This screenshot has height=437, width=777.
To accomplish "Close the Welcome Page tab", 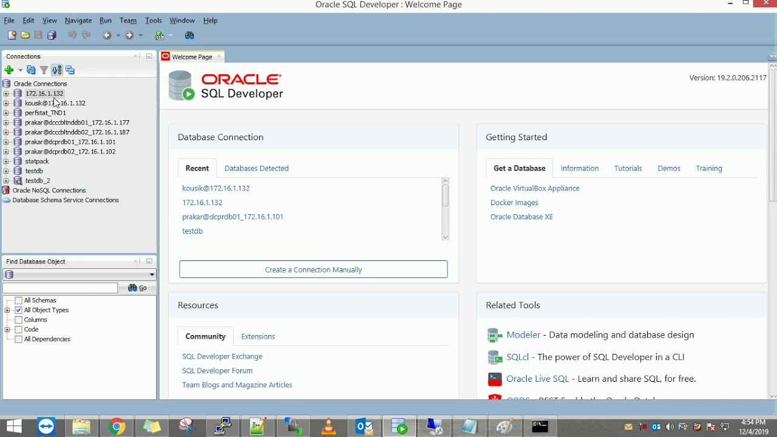I will coord(219,56).
